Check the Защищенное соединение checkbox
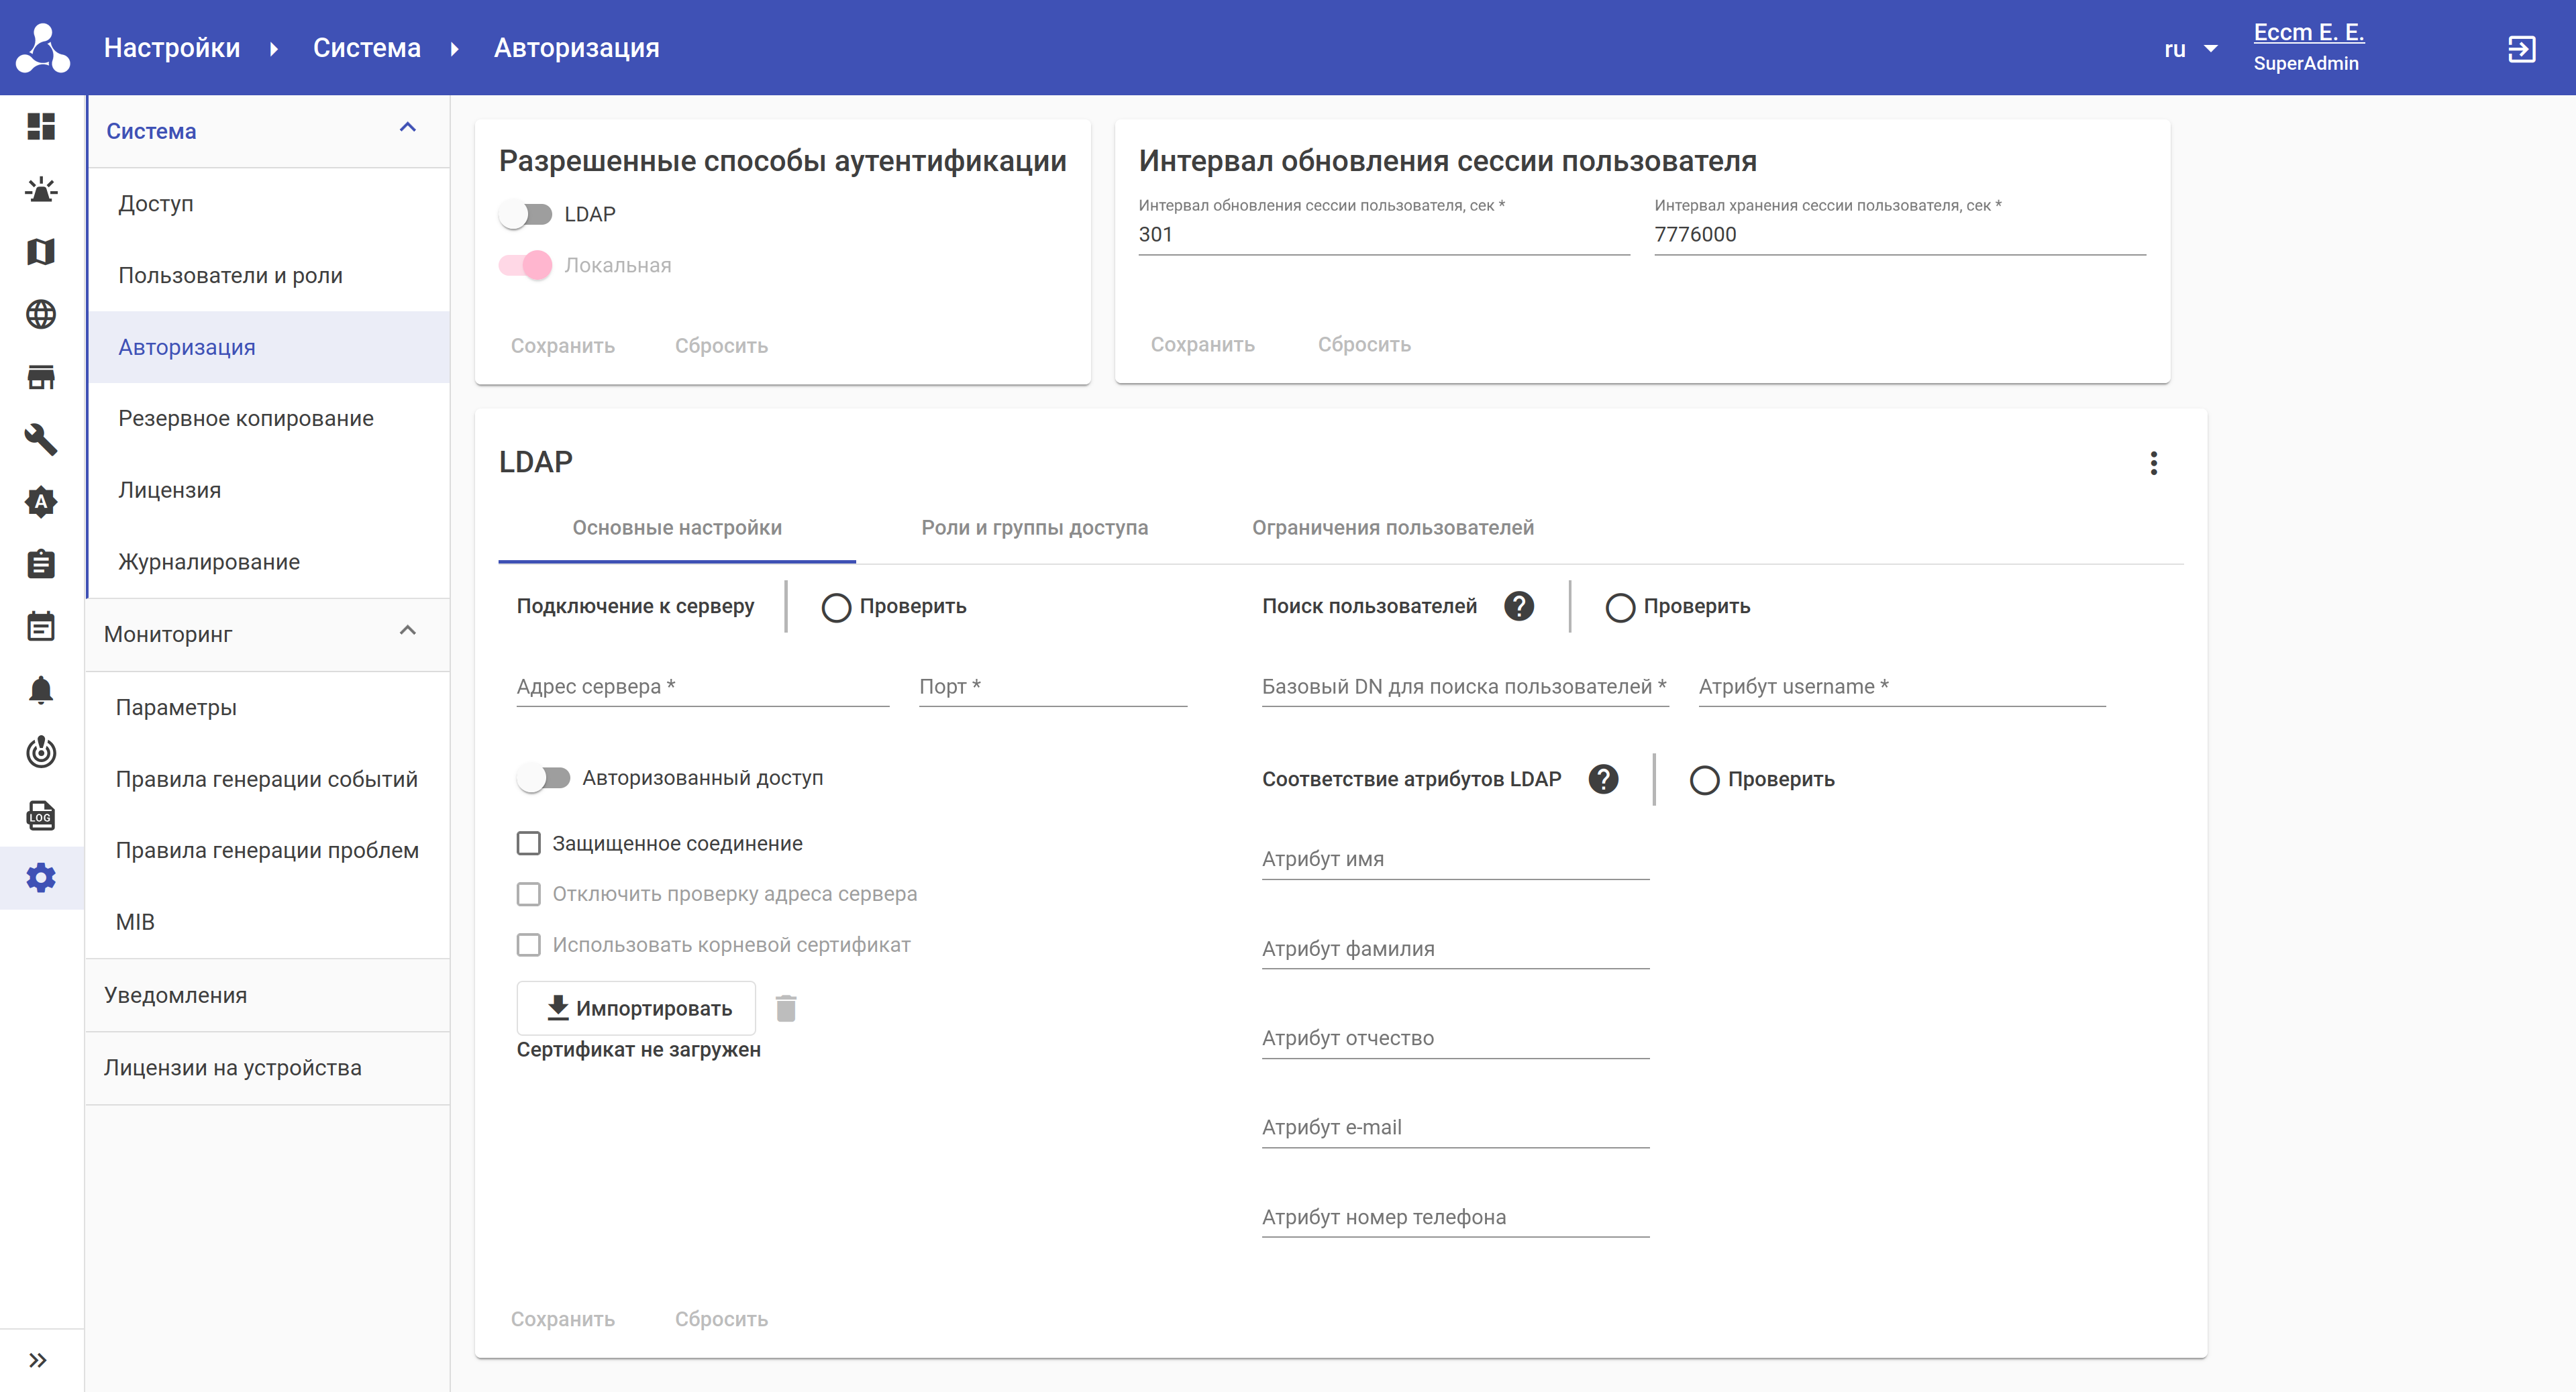Image resolution: width=2576 pixels, height=1392 pixels. pyautogui.click(x=528, y=843)
